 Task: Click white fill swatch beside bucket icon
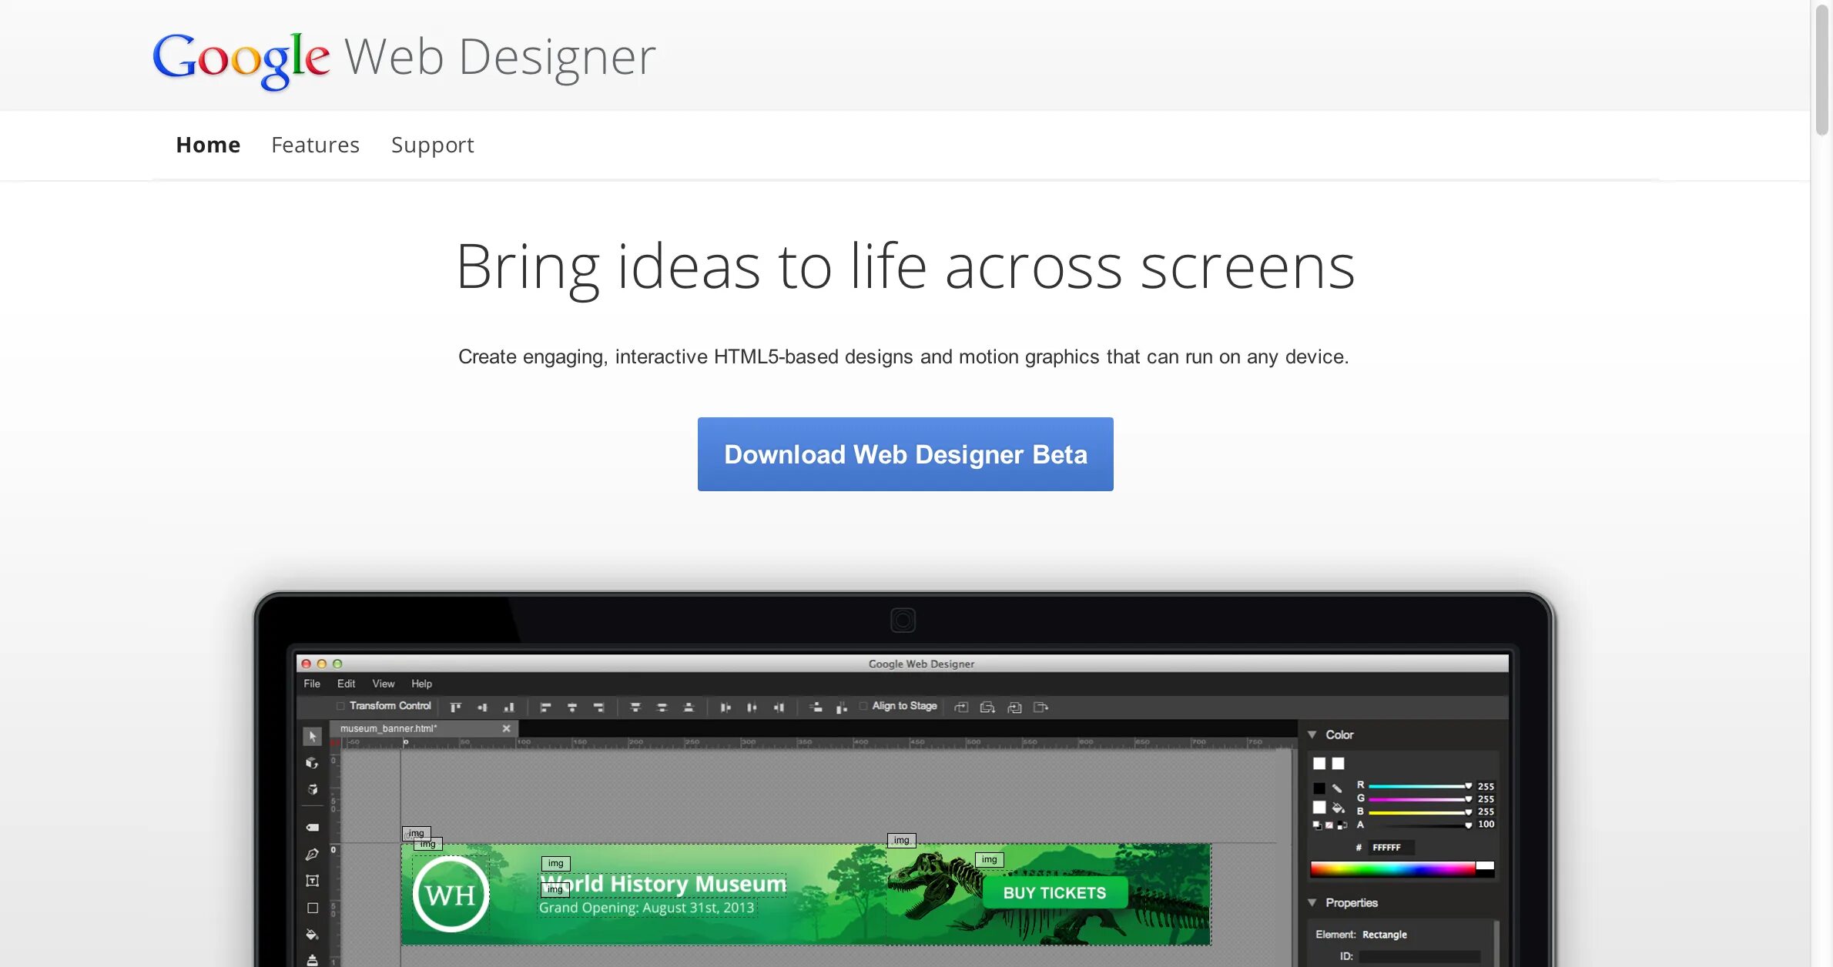pyautogui.click(x=1319, y=808)
